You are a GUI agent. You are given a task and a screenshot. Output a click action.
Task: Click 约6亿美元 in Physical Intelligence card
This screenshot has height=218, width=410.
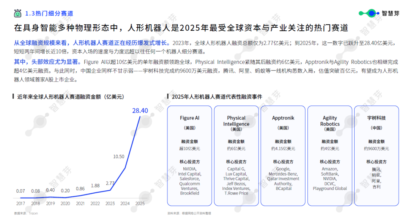click(236, 149)
